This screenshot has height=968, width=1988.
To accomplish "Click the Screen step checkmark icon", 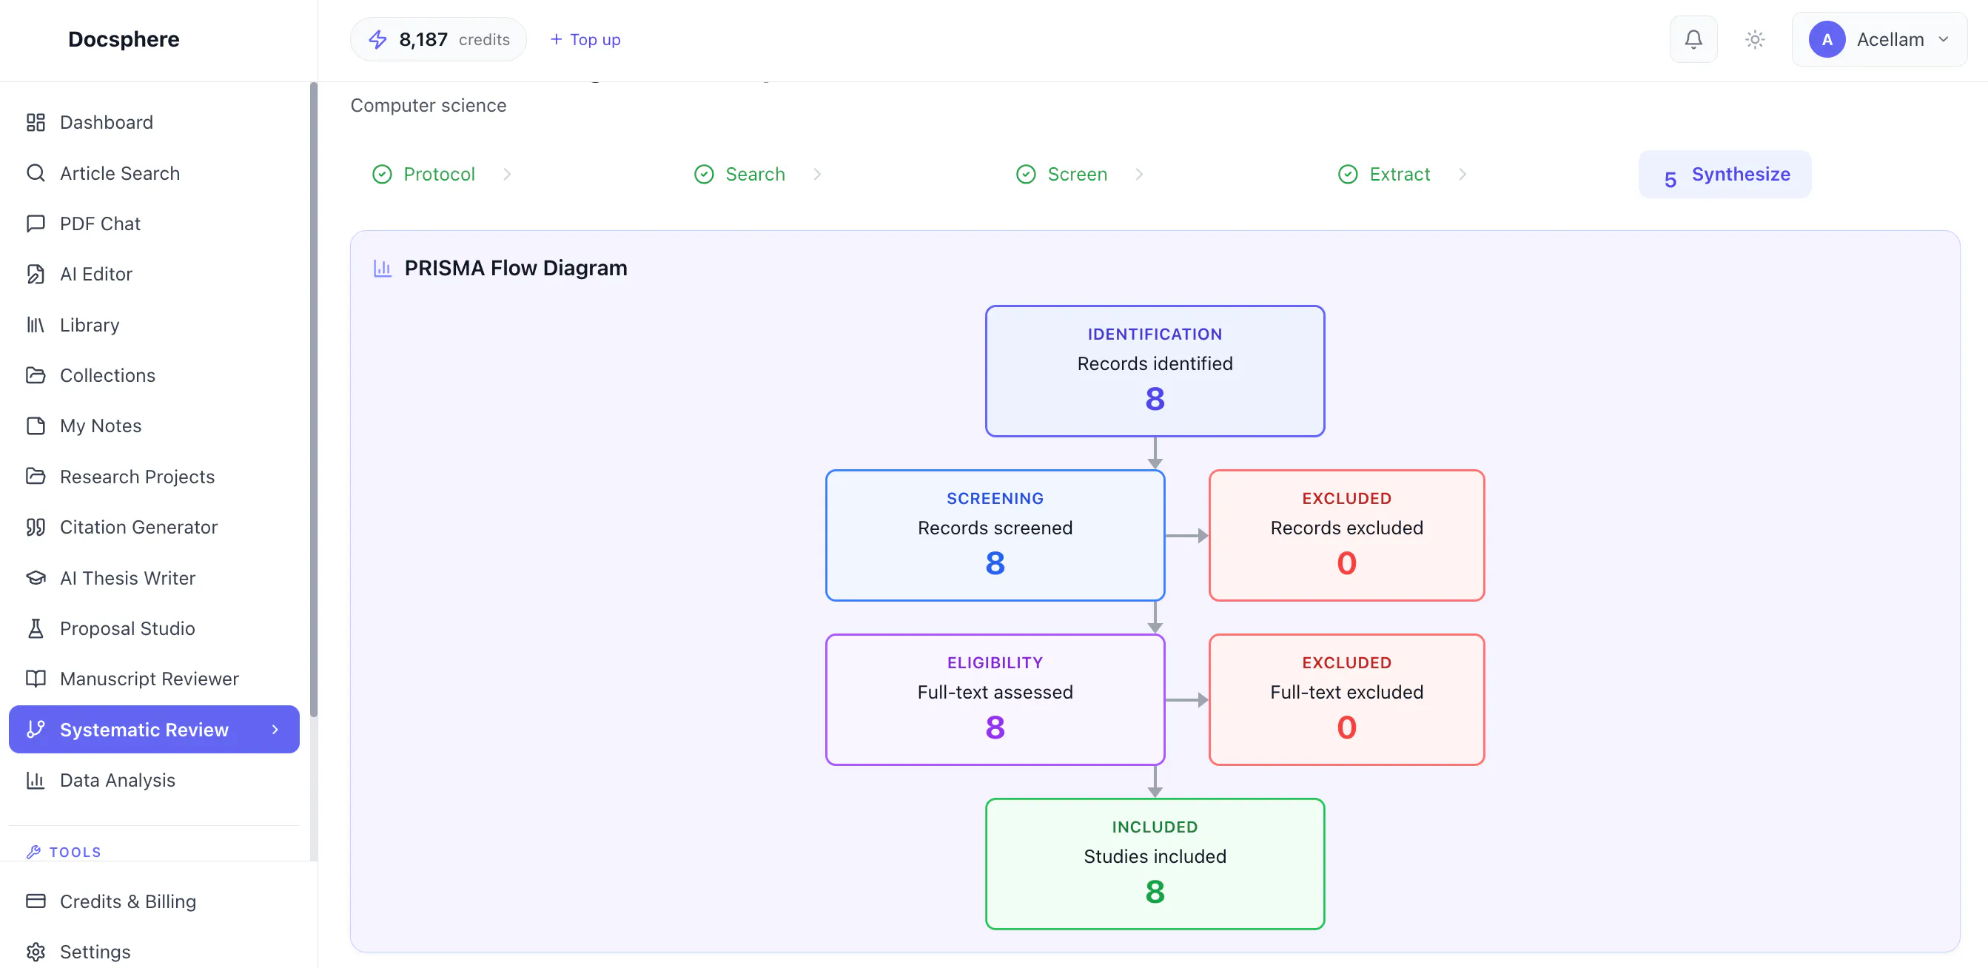I will tap(1026, 175).
